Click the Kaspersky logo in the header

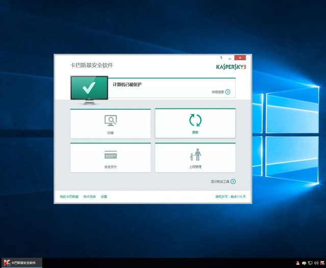click(231, 67)
